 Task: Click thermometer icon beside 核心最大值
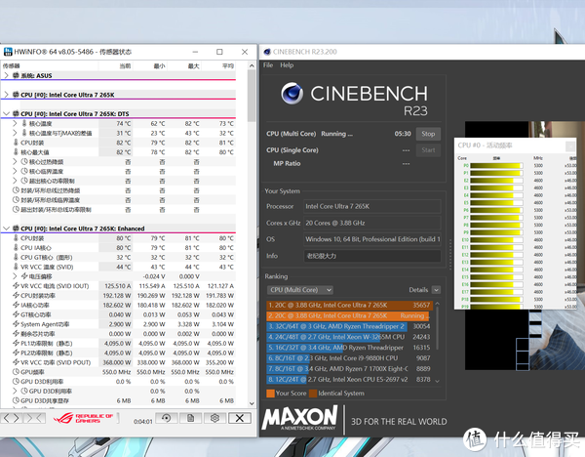[16, 152]
